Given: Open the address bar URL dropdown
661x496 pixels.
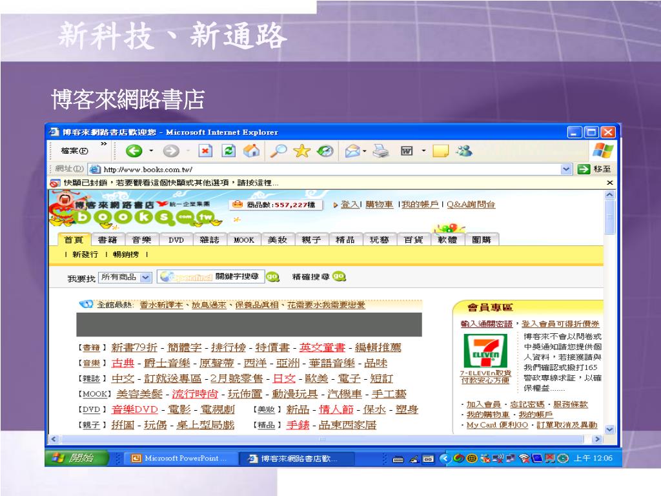Looking at the screenshot, I should (566, 169).
